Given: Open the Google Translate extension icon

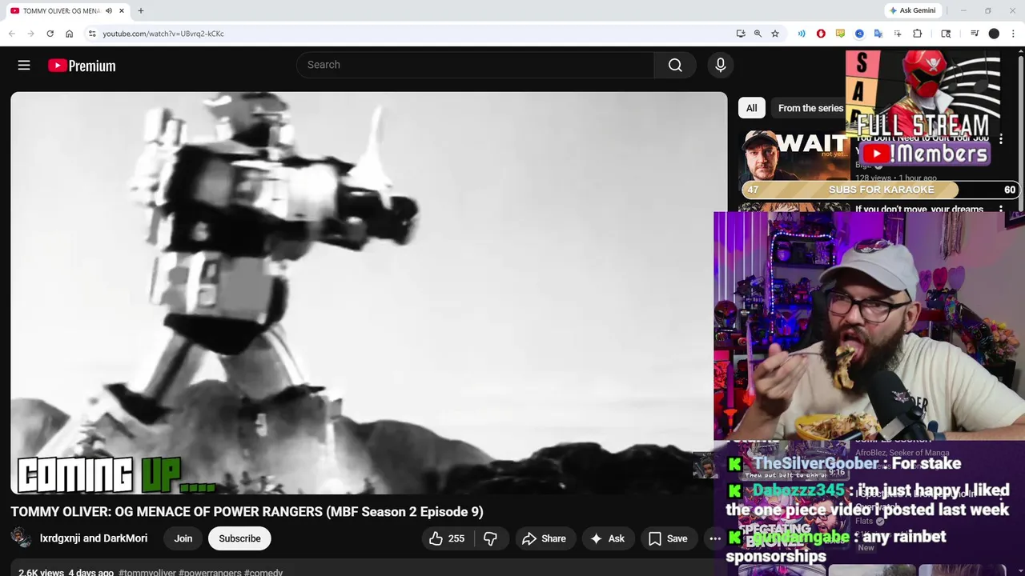Looking at the screenshot, I should click(x=878, y=34).
